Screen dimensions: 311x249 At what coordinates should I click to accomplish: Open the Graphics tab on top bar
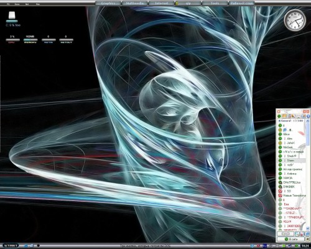(108, 3)
